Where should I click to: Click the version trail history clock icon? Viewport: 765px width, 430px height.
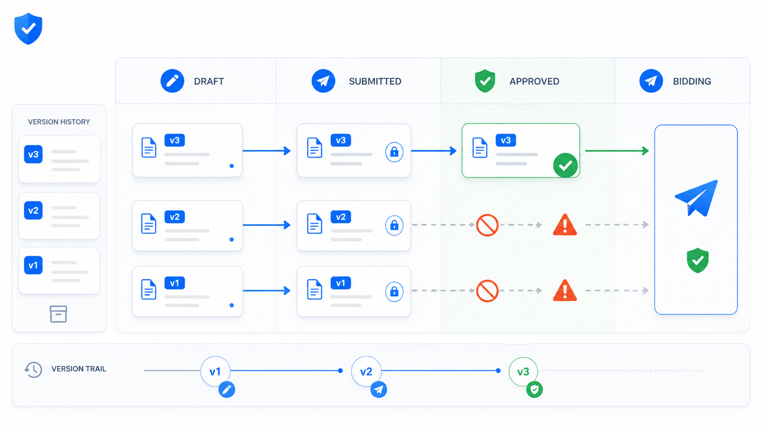pyautogui.click(x=33, y=369)
